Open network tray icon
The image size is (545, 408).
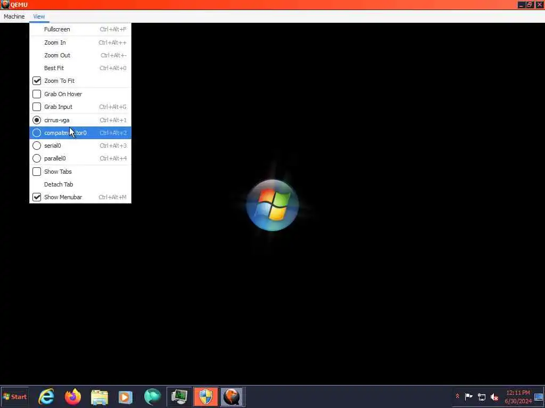[482, 396]
